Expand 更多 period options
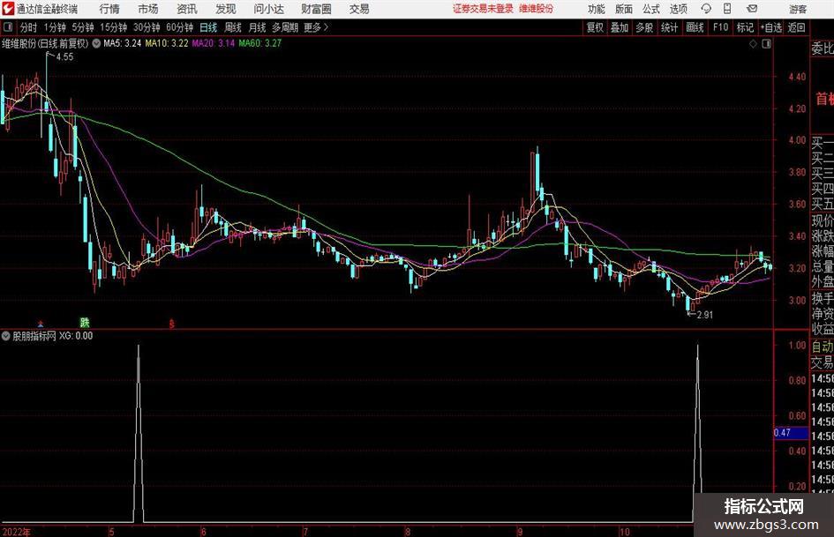This screenshot has height=537, width=834. point(316,27)
